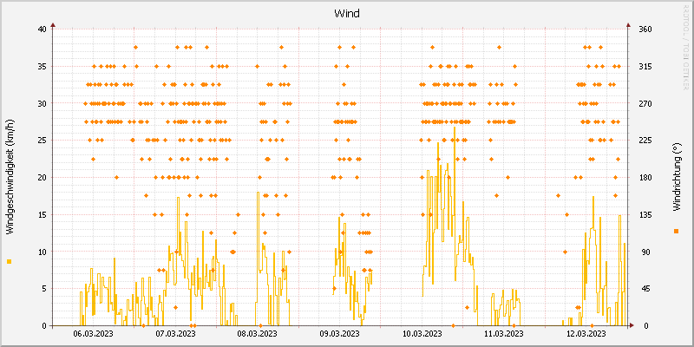
Task: Click the date label 07.03.2023
Action: pyautogui.click(x=175, y=333)
